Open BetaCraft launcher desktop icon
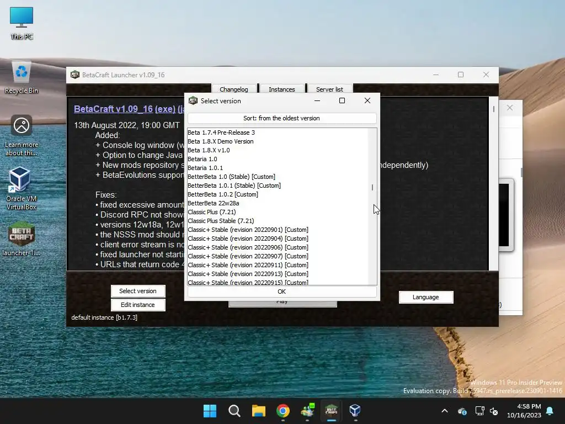The image size is (565, 424). (x=22, y=239)
